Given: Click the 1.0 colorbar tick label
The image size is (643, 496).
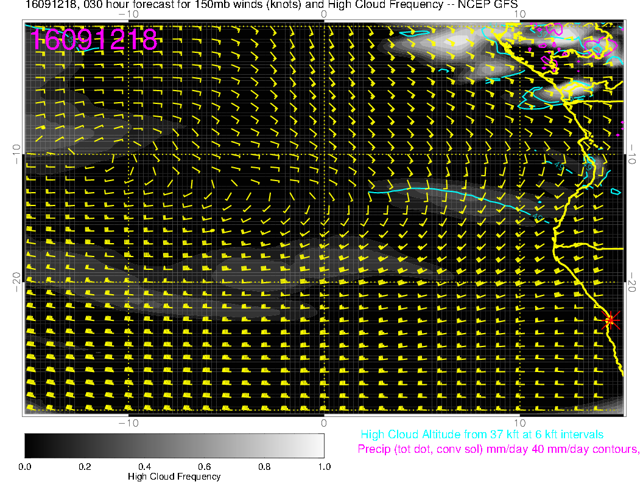Looking at the screenshot, I should pos(324,467).
